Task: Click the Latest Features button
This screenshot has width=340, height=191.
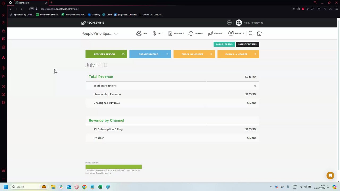Action: pos(247,44)
